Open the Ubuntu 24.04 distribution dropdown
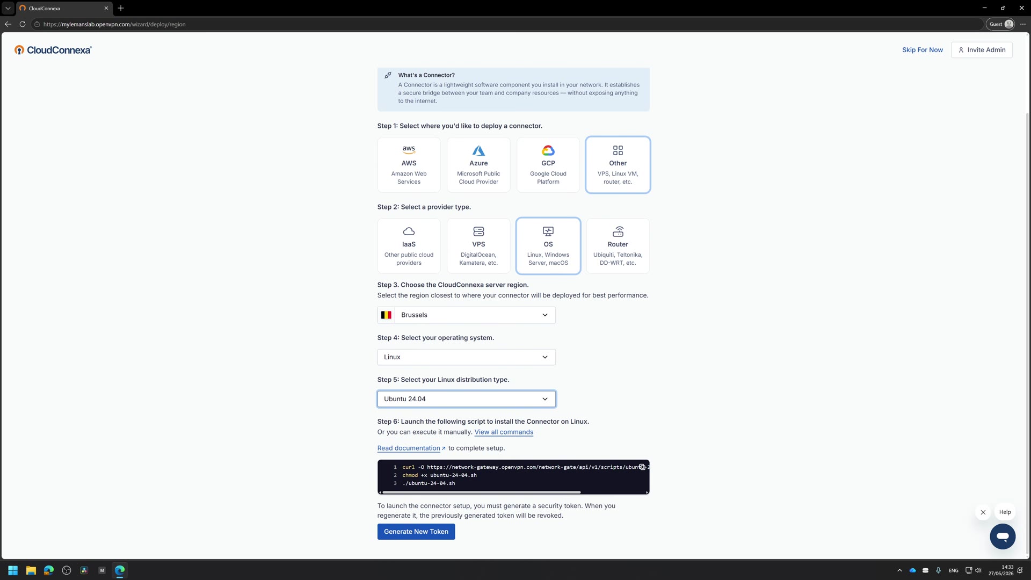Screen dimensions: 1031x580 click(x=466, y=399)
